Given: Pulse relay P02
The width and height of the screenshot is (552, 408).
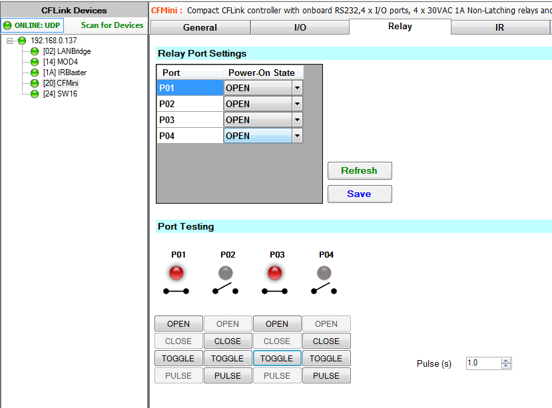Looking at the screenshot, I should (x=228, y=375).
